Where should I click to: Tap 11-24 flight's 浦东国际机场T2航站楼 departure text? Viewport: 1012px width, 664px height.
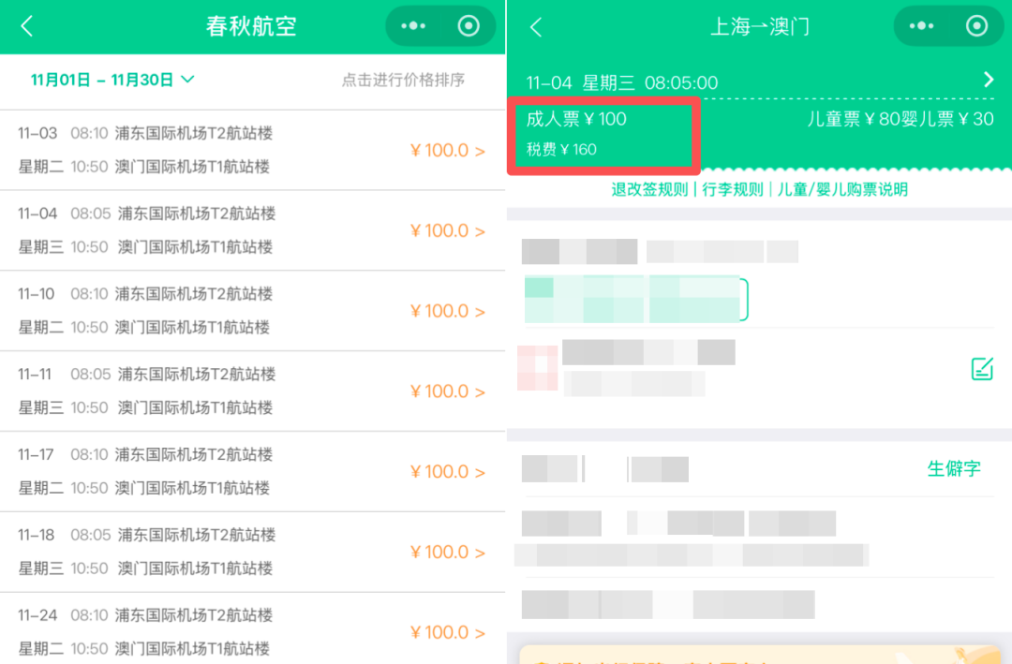tap(194, 615)
